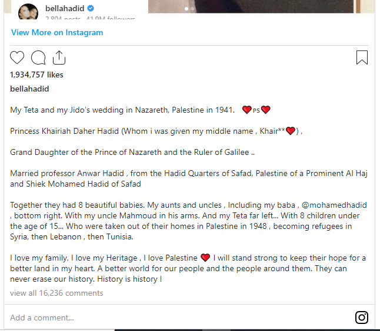380x331 pixels.
Task: Click the Instagram logo icon
Action: [x=362, y=318]
